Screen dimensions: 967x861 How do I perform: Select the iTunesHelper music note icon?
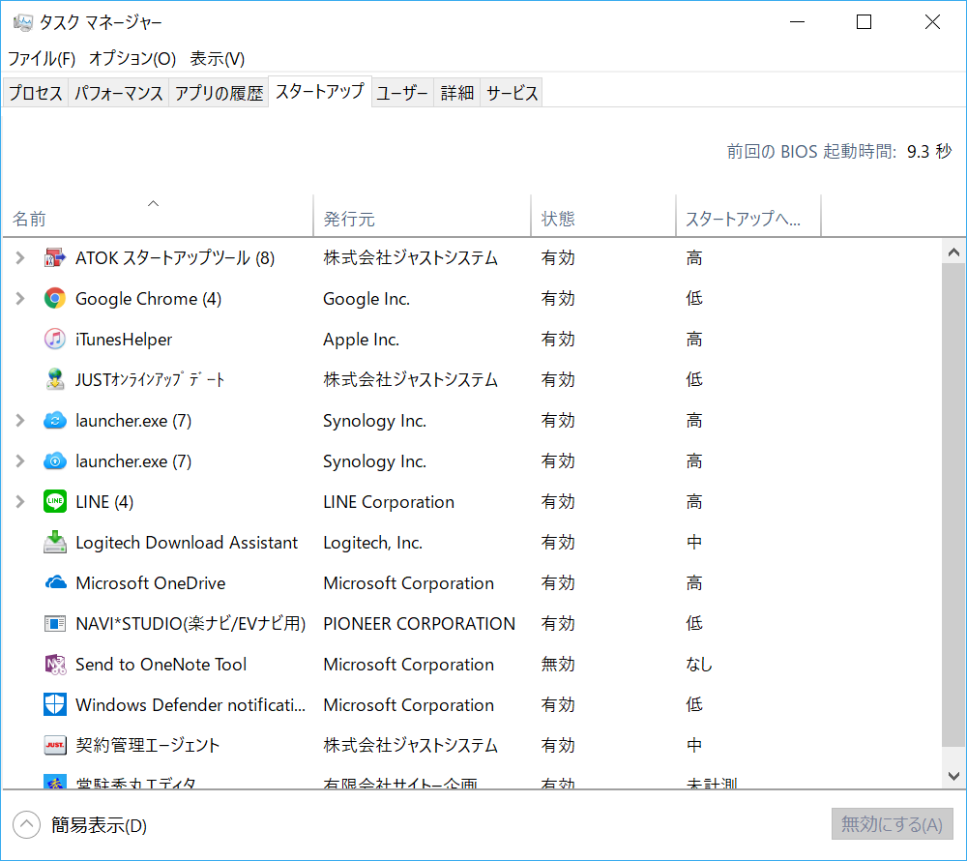(x=55, y=340)
